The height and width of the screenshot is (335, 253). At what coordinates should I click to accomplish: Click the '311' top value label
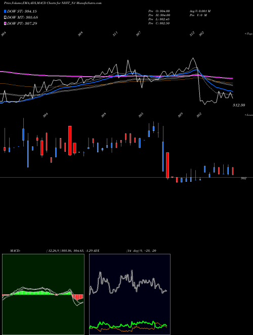(115, 34)
